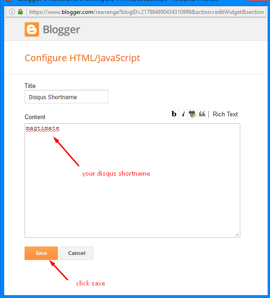Click the 'Content' field label
270x298 pixels.
coord(35,117)
